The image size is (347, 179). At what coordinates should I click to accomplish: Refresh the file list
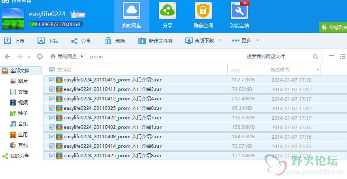click(40, 57)
